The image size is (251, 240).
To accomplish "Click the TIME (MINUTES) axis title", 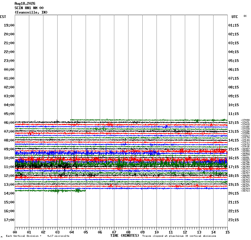I will tap(125, 236).
